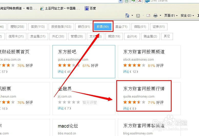Screen dimensions: 199x136
Task: Click the 61% 好评 rating text
Action: click(x=90, y=66)
